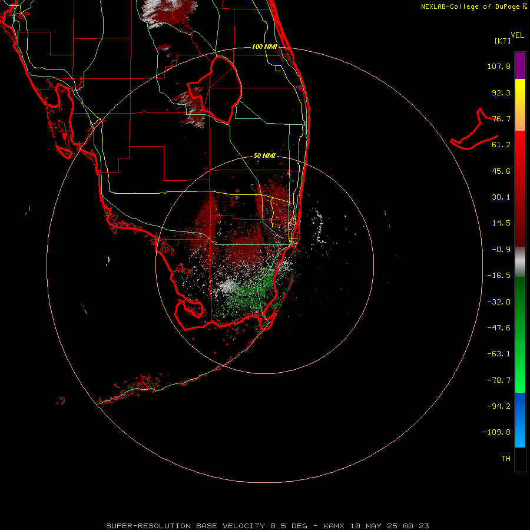This screenshot has height=530, width=530.
Task: Click the 45.6 scale value
Action: coord(501,171)
